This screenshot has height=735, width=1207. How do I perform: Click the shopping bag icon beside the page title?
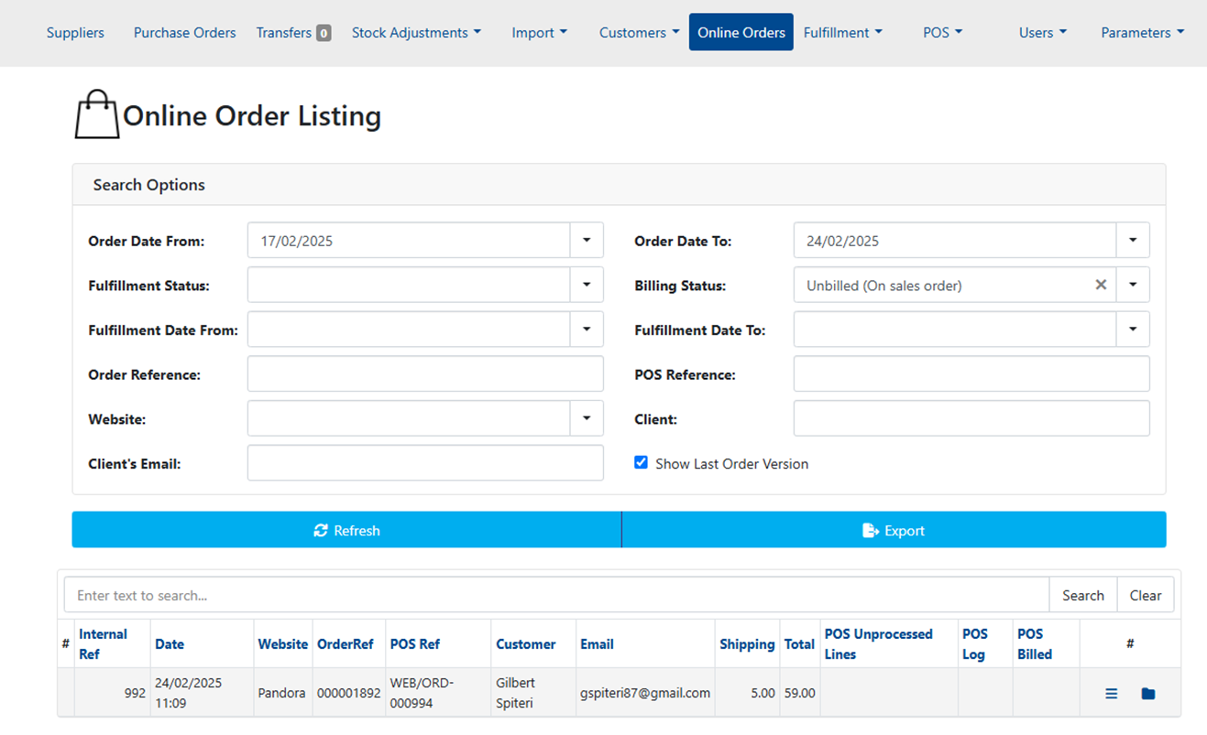[x=97, y=114]
